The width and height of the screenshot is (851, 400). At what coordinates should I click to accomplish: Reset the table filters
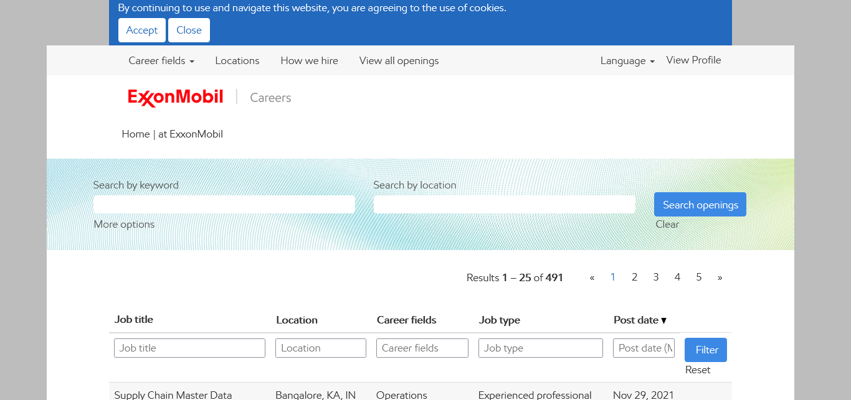coord(698,370)
